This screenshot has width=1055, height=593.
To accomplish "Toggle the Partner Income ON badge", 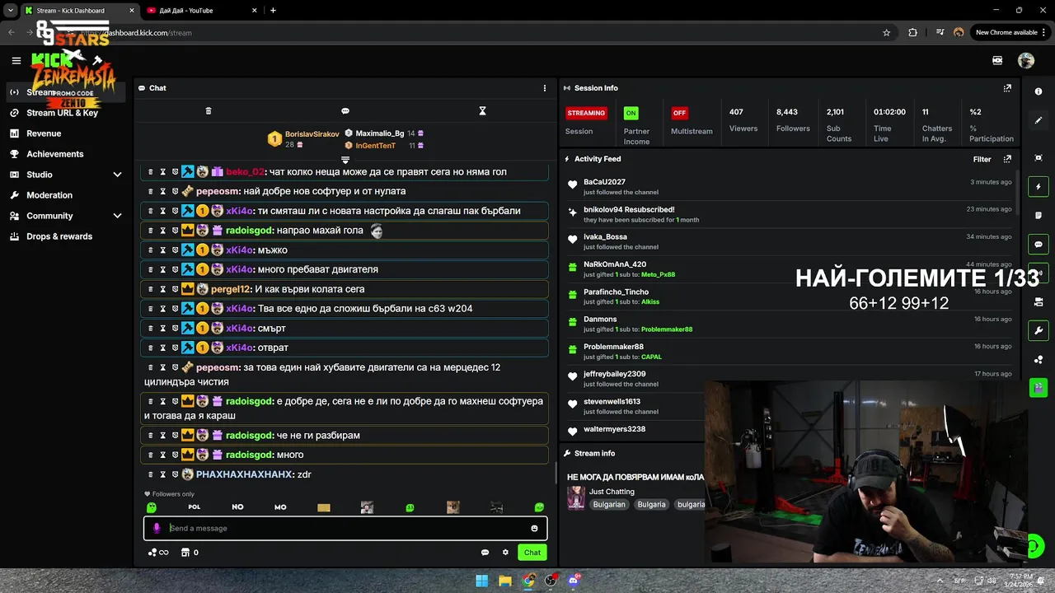I will 631,113.
